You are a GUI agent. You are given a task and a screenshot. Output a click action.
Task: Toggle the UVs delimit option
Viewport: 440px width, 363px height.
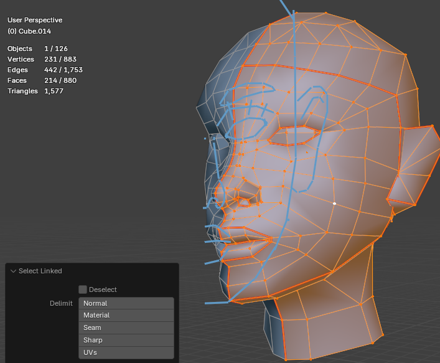[126, 352]
